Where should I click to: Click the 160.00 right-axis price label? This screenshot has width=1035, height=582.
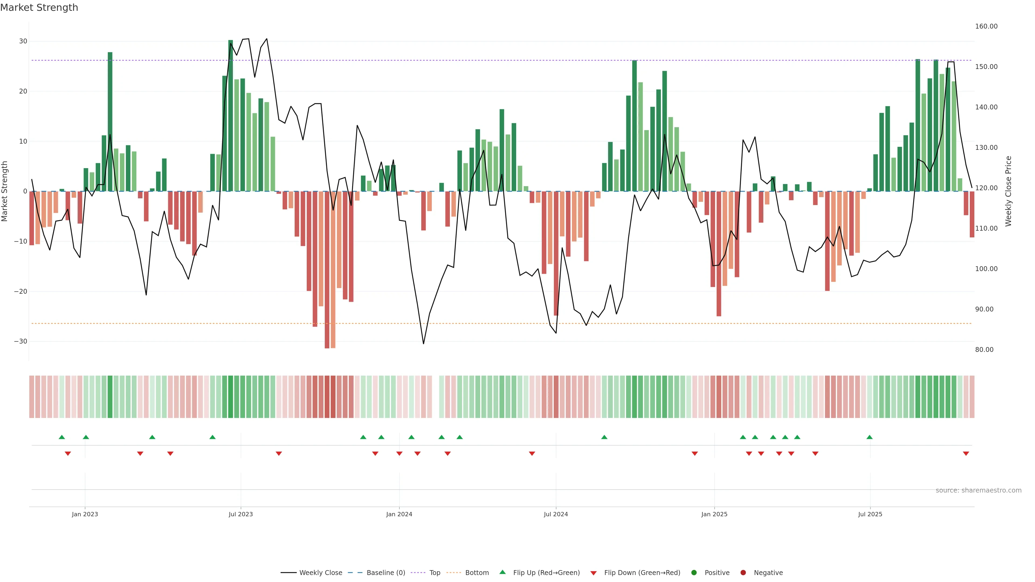[986, 26]
